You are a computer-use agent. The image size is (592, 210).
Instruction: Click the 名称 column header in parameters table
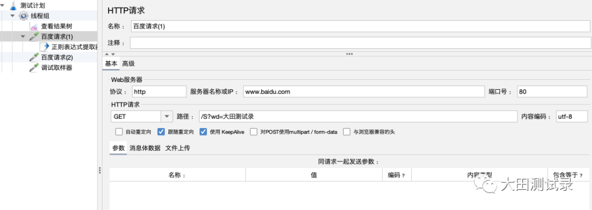[x=178, y=175]
